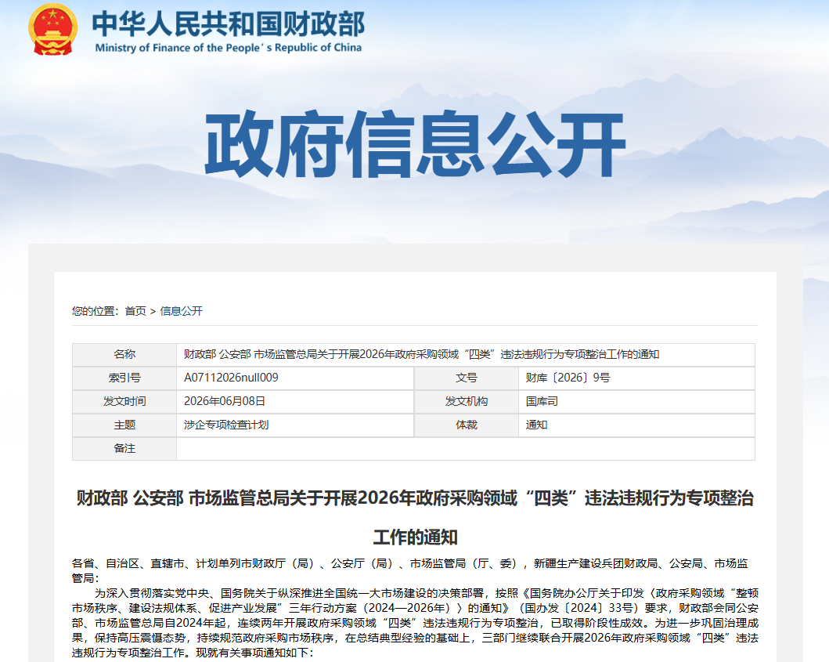Open the 首页 breadcrumb link
The width and height of the screenshot is (829, 662).
135,311
